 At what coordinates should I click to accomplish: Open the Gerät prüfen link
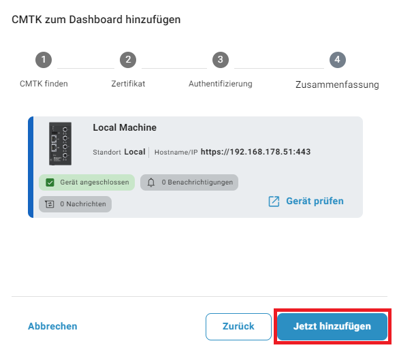315,201
